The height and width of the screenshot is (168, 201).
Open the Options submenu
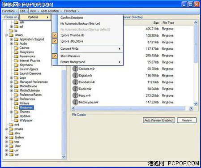pos(35,17)
